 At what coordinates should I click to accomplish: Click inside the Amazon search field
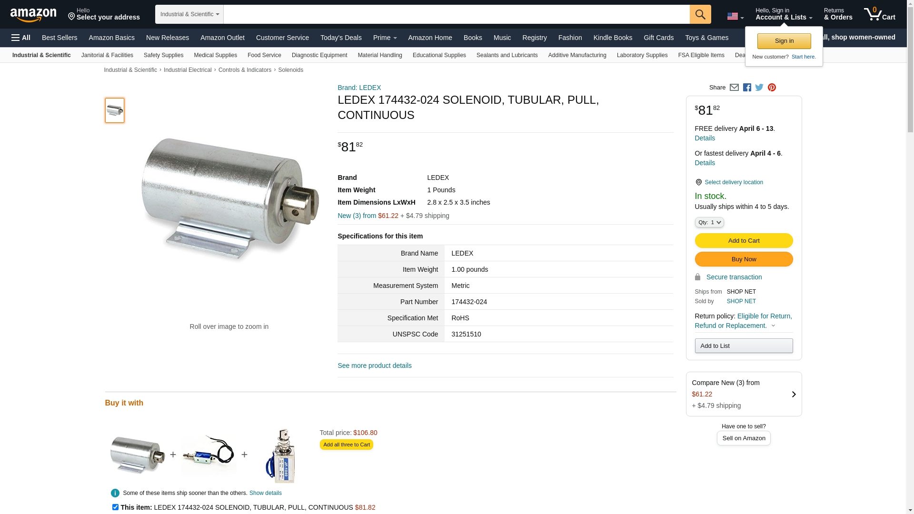[x=457, y=14]
